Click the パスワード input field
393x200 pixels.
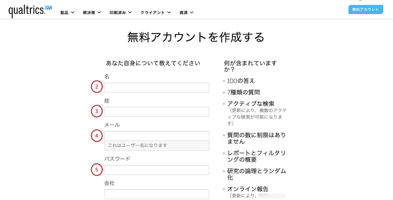157,170
